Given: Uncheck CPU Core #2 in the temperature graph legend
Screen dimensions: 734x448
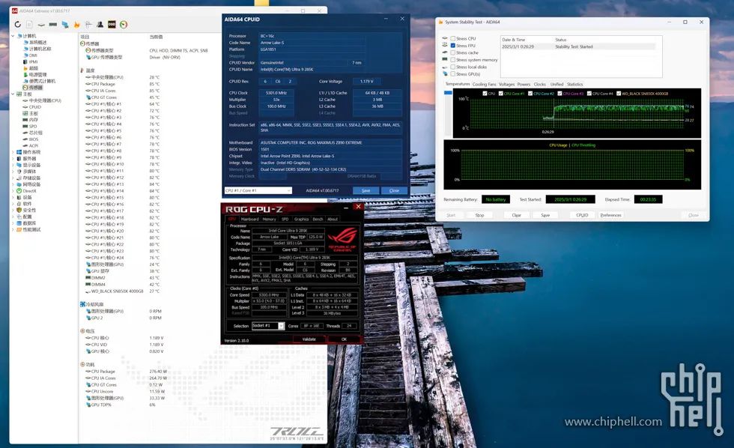Looking at the screenshot, I should click(x=530, y=93).
